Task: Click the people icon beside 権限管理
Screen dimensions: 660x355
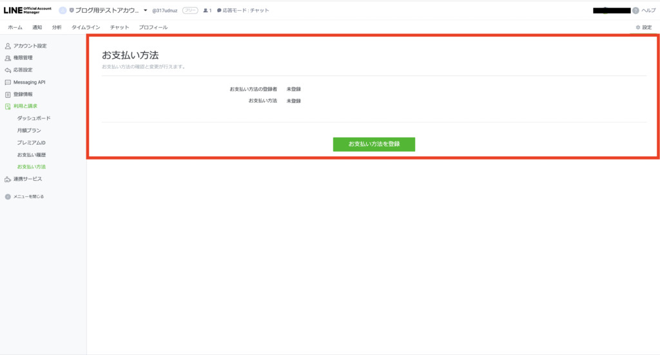Action: [8, 58]
